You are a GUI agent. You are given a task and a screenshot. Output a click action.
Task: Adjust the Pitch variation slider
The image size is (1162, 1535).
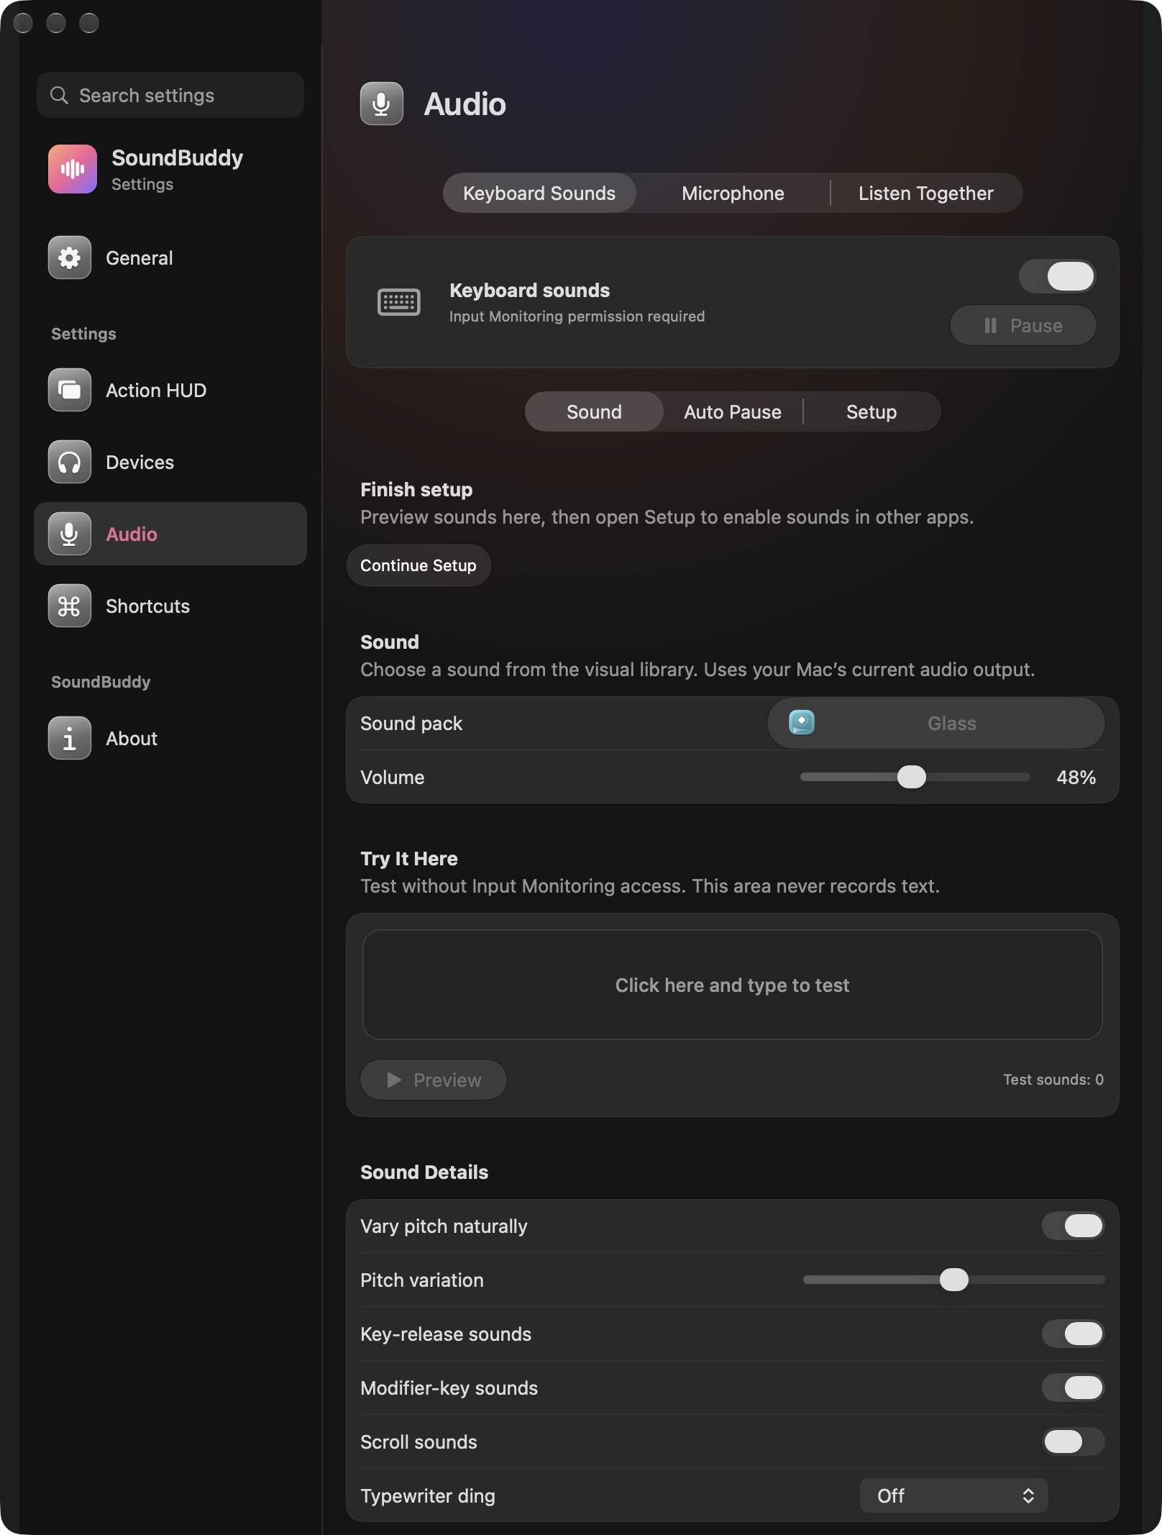pyautogui.click(x=953, y=1280)
